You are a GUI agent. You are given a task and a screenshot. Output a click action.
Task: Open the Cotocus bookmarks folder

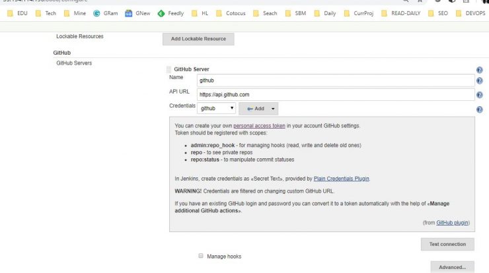231,13
